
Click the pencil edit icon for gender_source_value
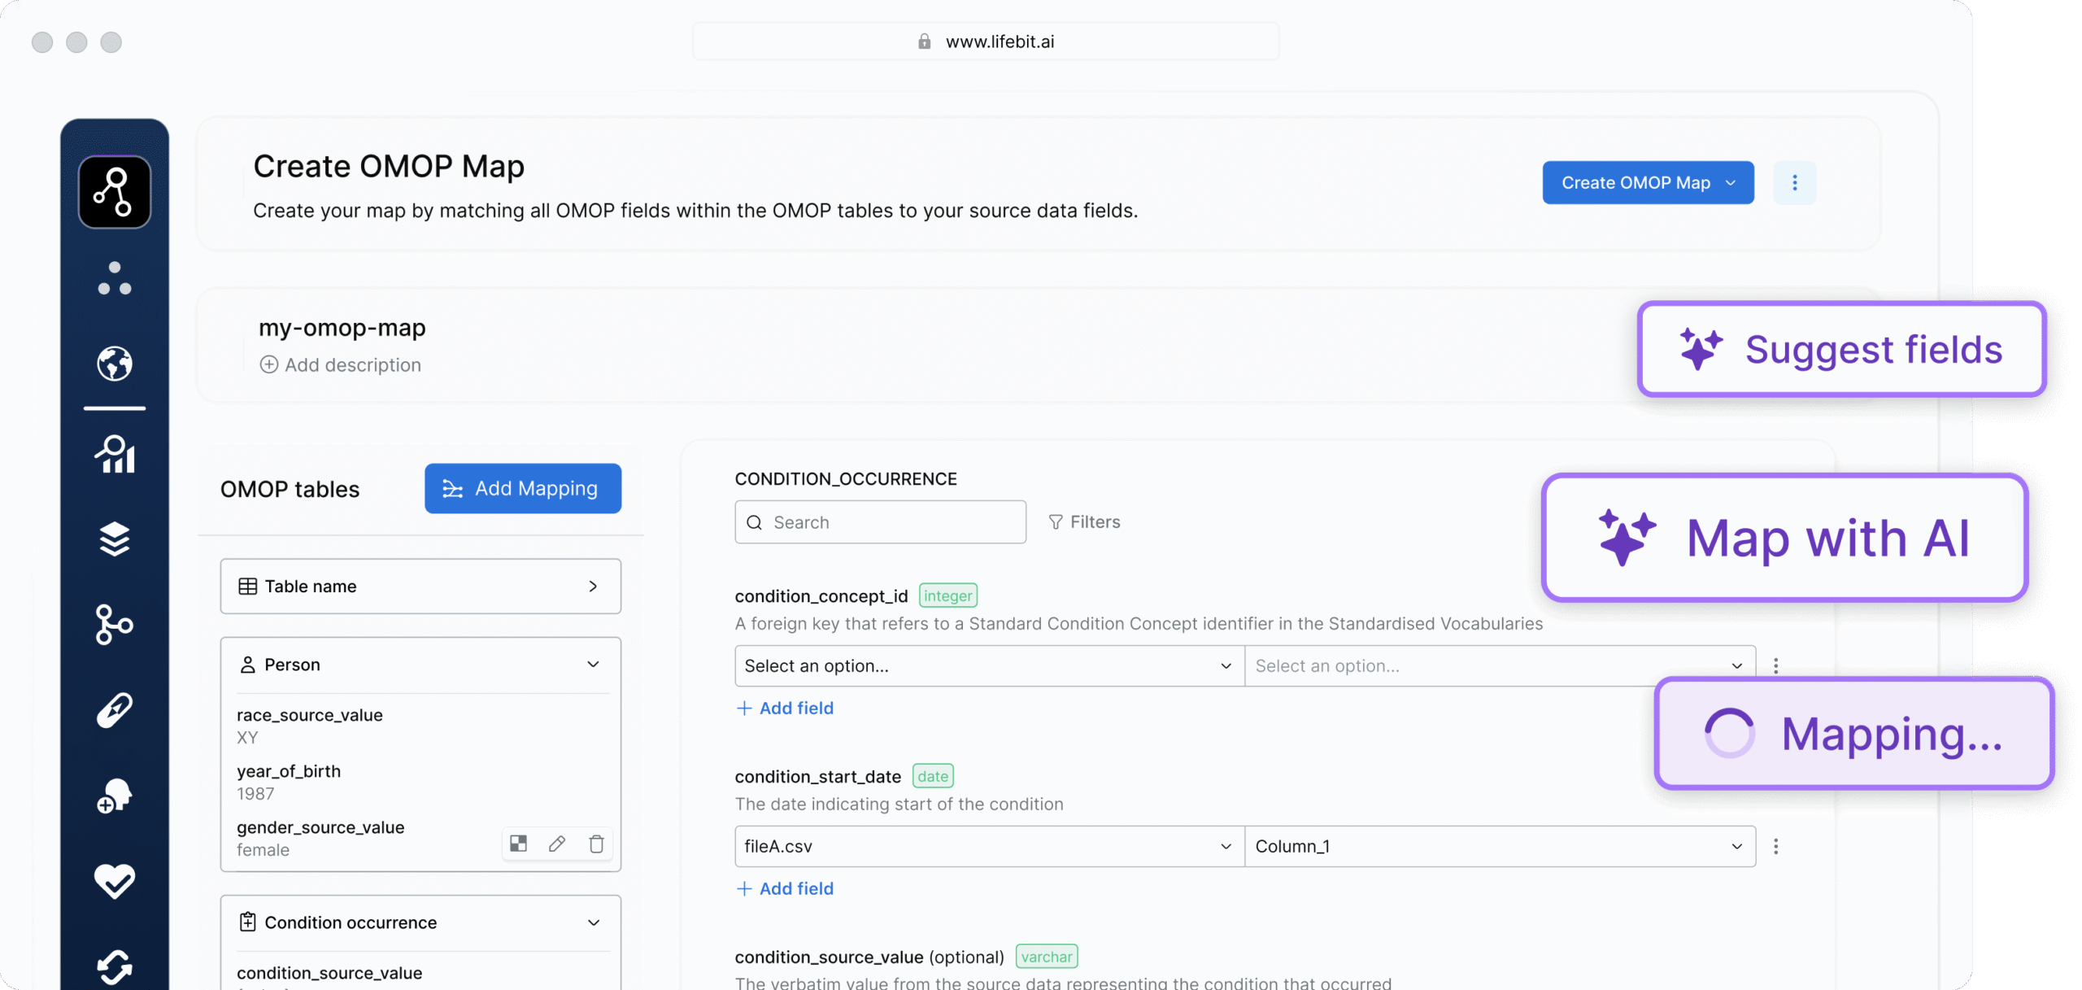[557, 844]
